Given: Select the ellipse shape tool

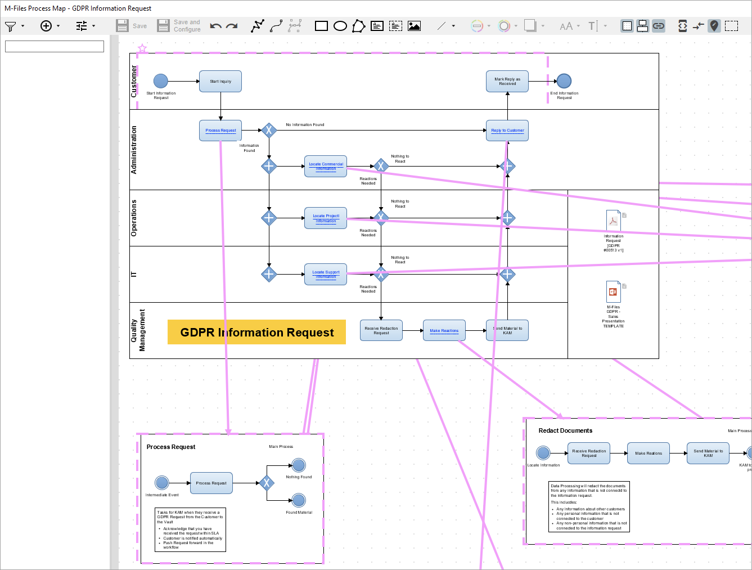Looking at the screenshot, I should [x=340, y=26].
